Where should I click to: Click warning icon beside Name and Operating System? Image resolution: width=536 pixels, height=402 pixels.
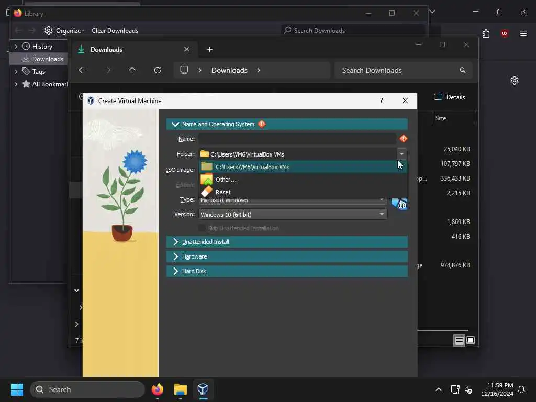(262, 124)
